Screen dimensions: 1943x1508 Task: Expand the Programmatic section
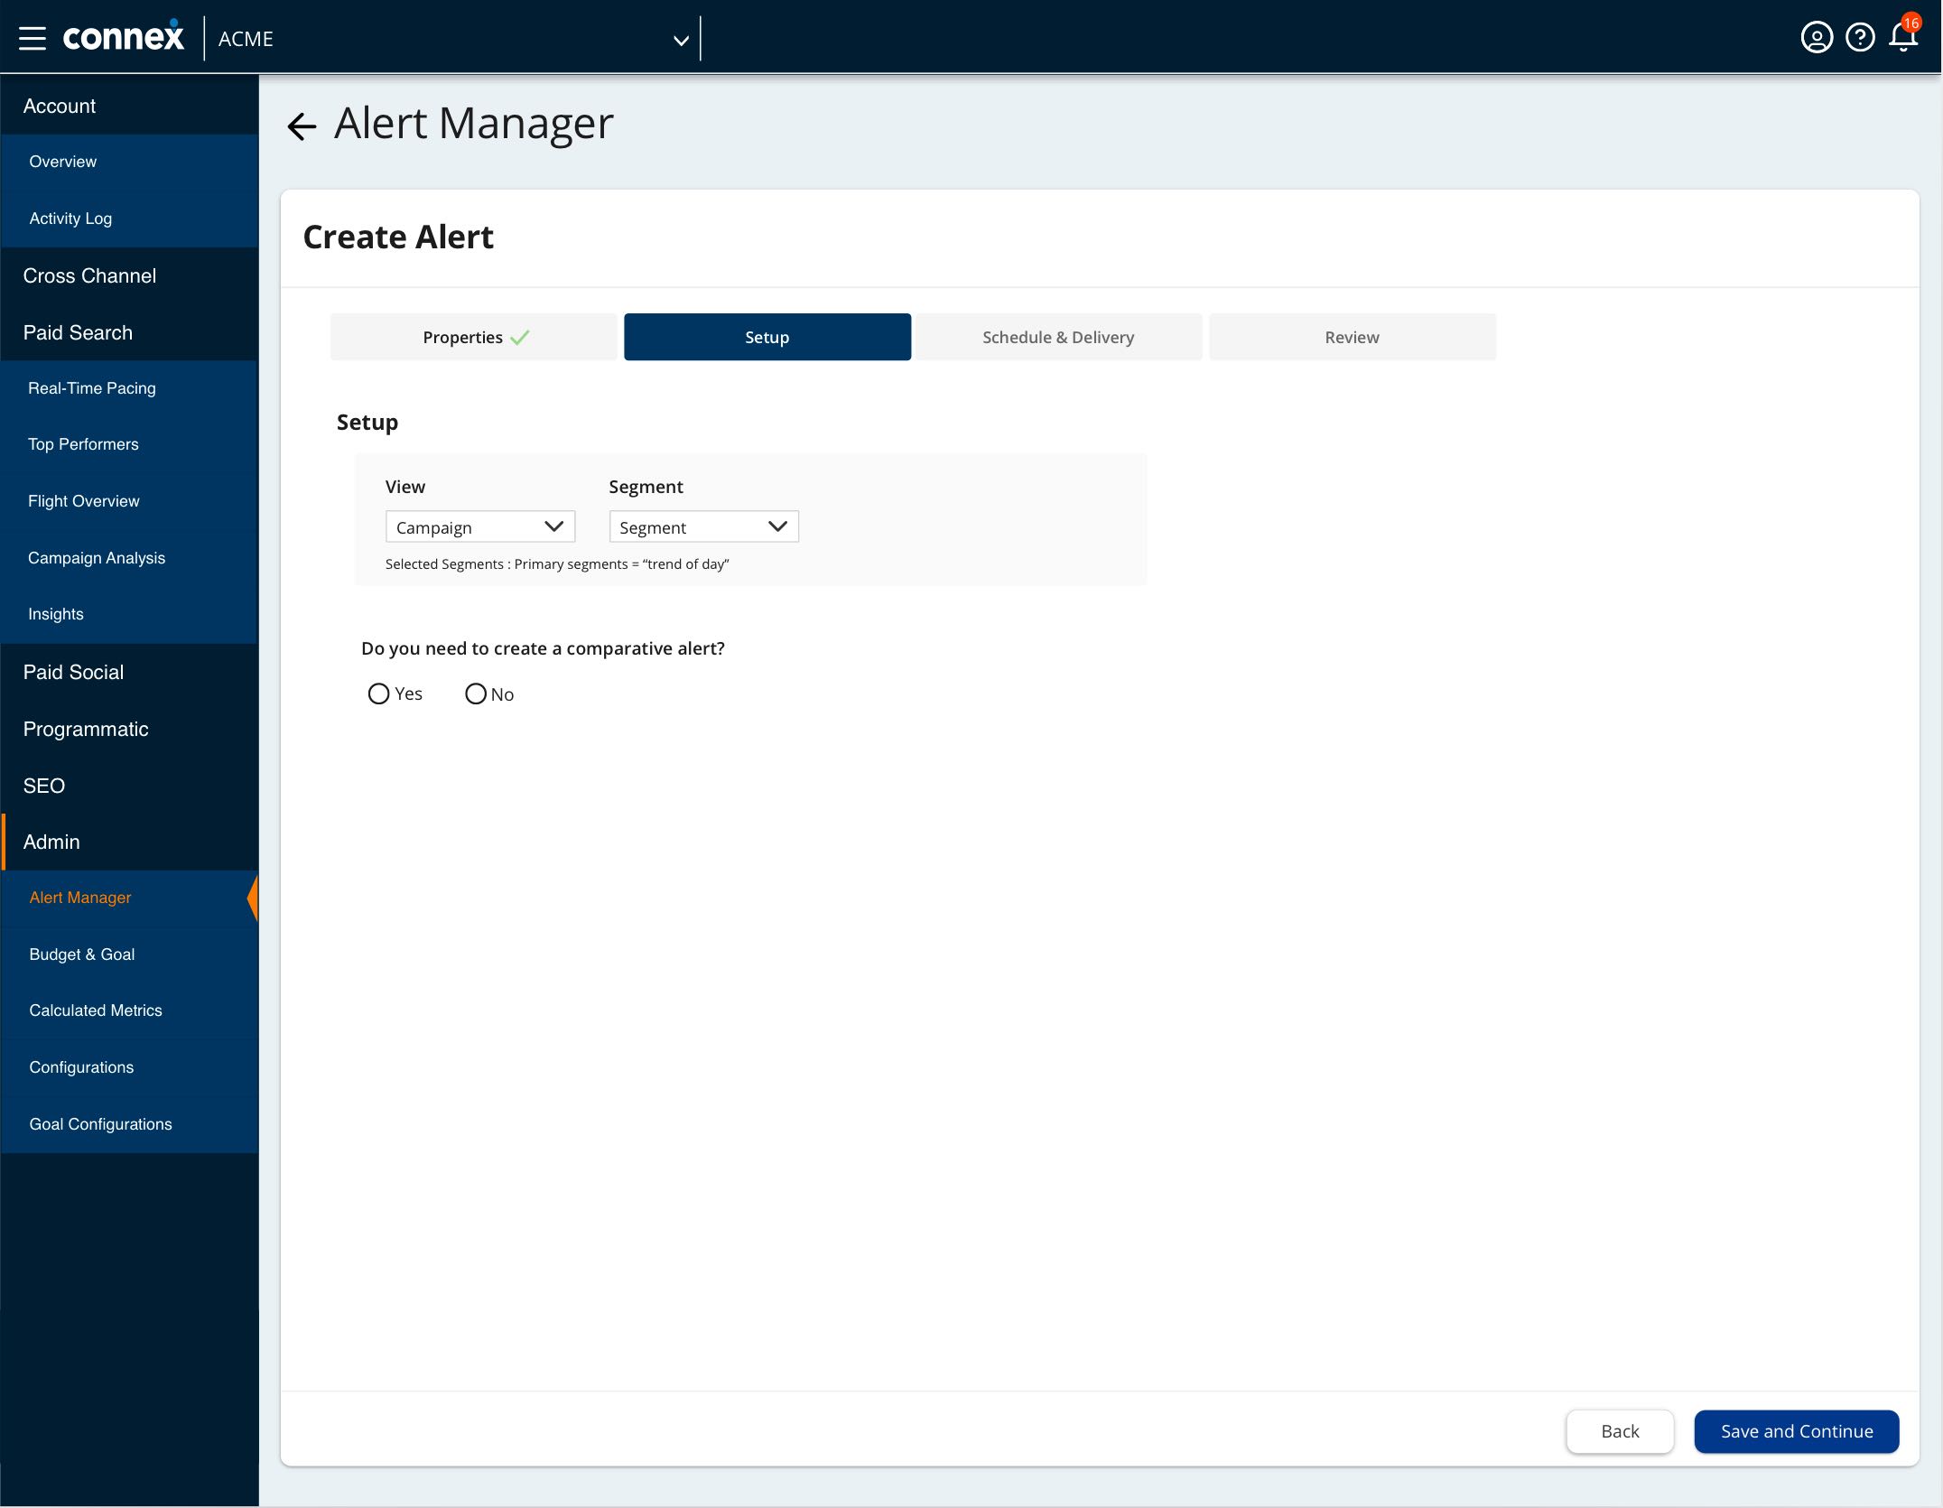130,729
